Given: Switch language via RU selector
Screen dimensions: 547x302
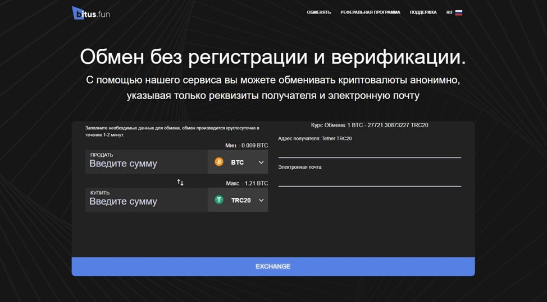Looking at the screenshot, I should click(449, 12).
